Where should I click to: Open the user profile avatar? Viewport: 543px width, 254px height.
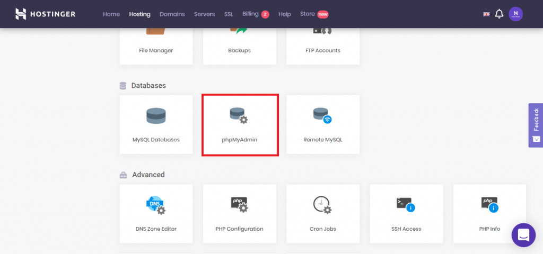[x=515, y=14]
